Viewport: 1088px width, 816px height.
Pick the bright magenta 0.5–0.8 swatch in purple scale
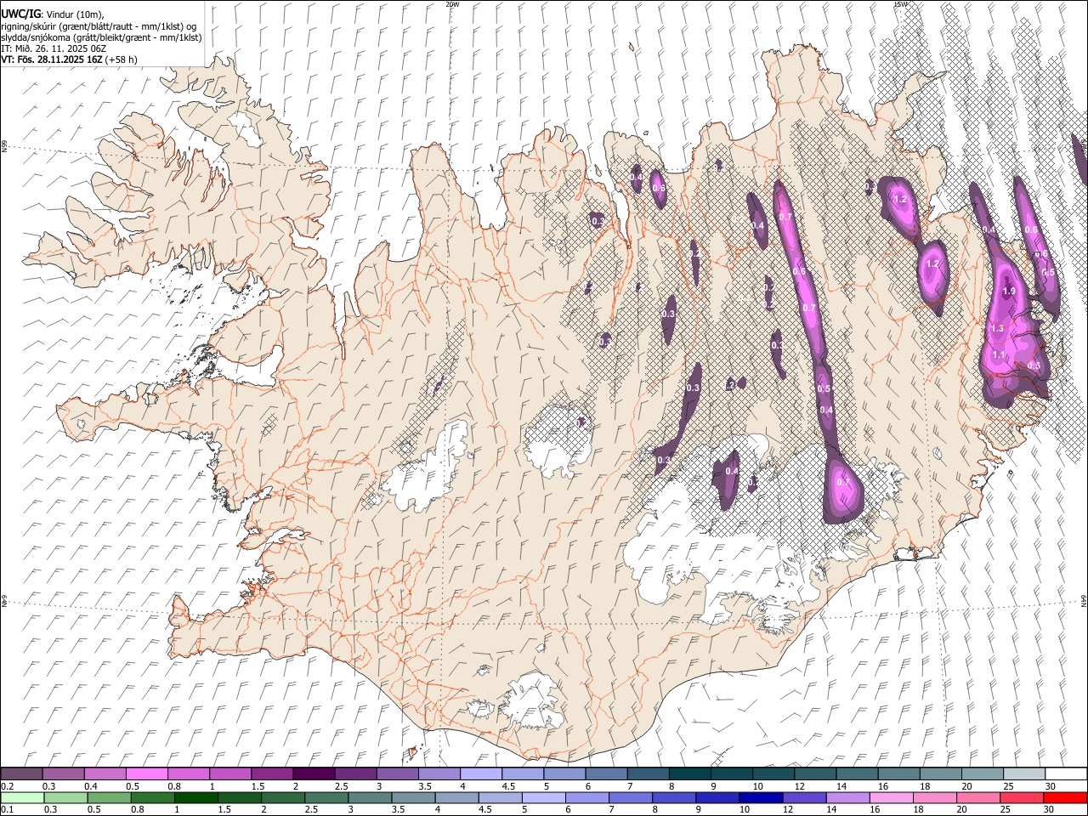pos(146,773)
